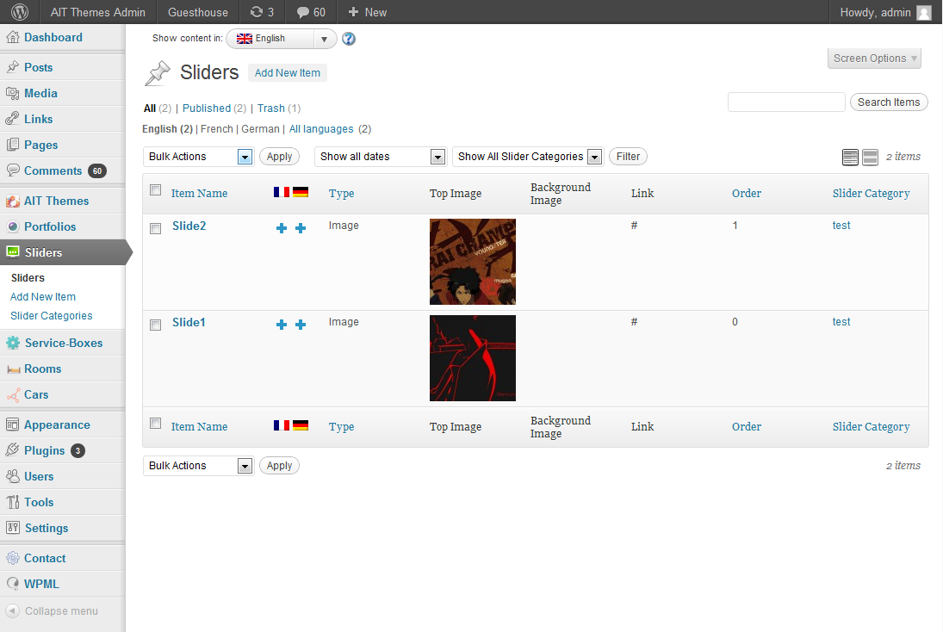The height and width of the screenshot is (632, 943).
Task: Click the Add New Item button beside Sliders heading
Action: tap(288, 73)
